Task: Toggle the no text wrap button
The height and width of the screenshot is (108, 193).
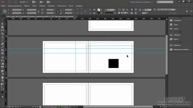Action: click(132, 10)
